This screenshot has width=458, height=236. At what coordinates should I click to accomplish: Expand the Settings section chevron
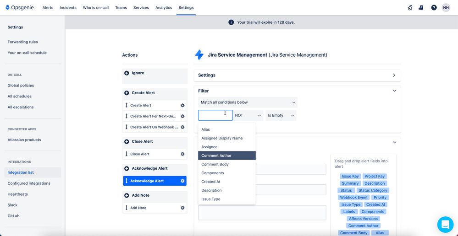394,75
